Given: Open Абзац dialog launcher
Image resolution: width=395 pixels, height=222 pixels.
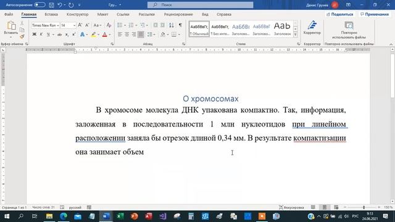Looking at the screenshot, I should point(183,44).
